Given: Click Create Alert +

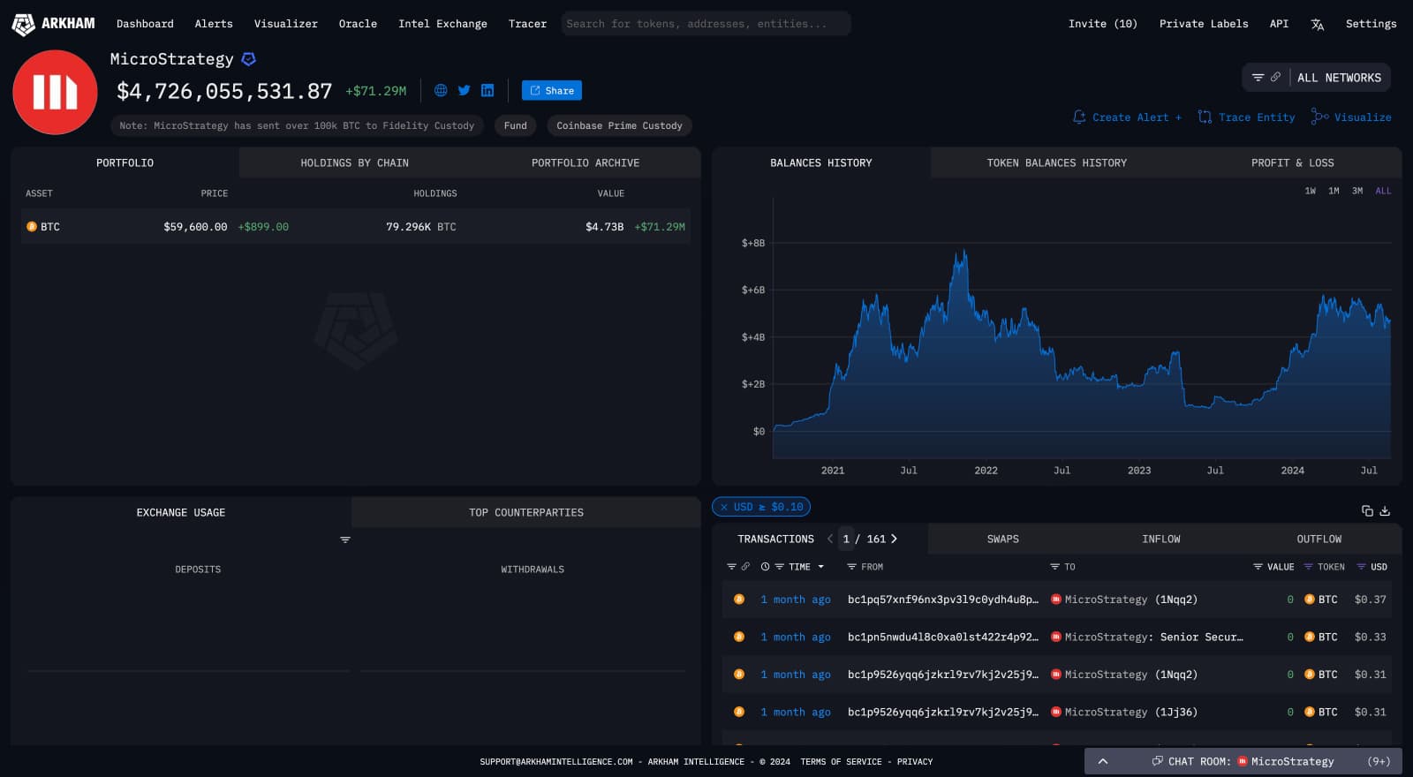Looking at the screenshot, I should coord(1127,117).
